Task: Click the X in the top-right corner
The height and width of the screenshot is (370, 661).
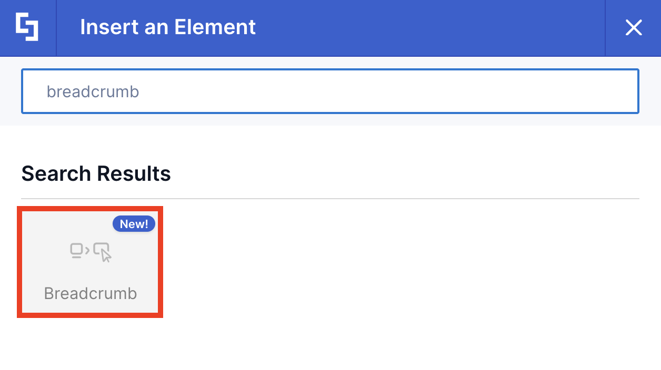Action: click(634, 28)
